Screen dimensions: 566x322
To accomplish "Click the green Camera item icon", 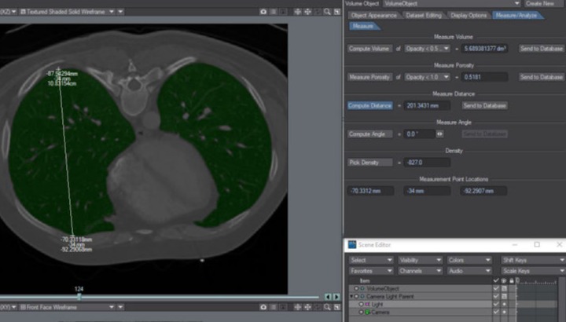I will (x=366, y=312).
